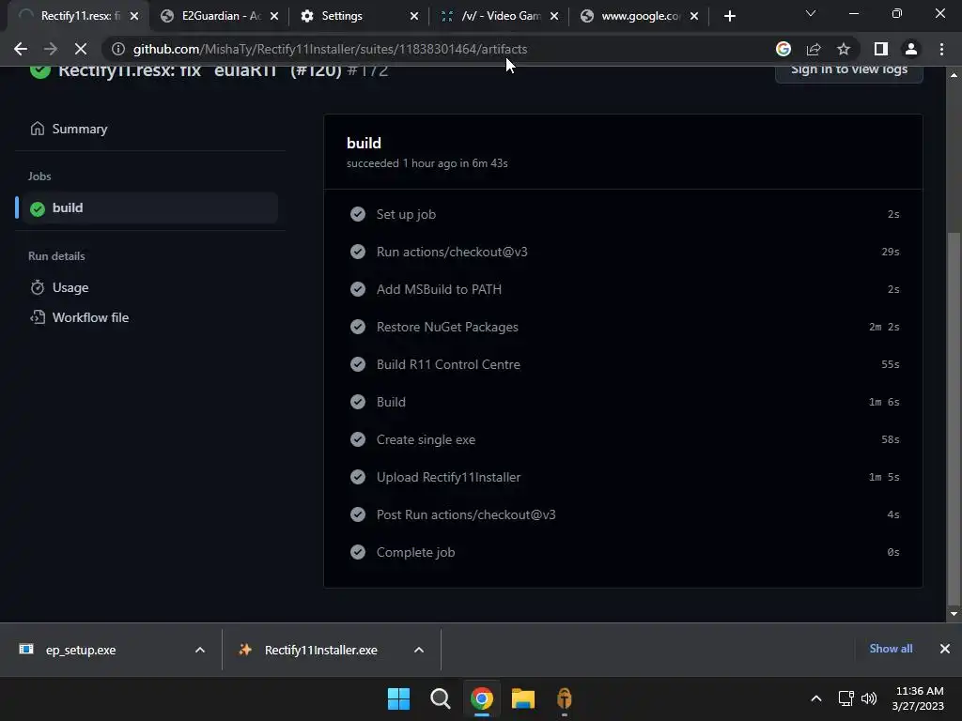Expand the Run actions/checkout@v3 step

click(x=624, y=252)
